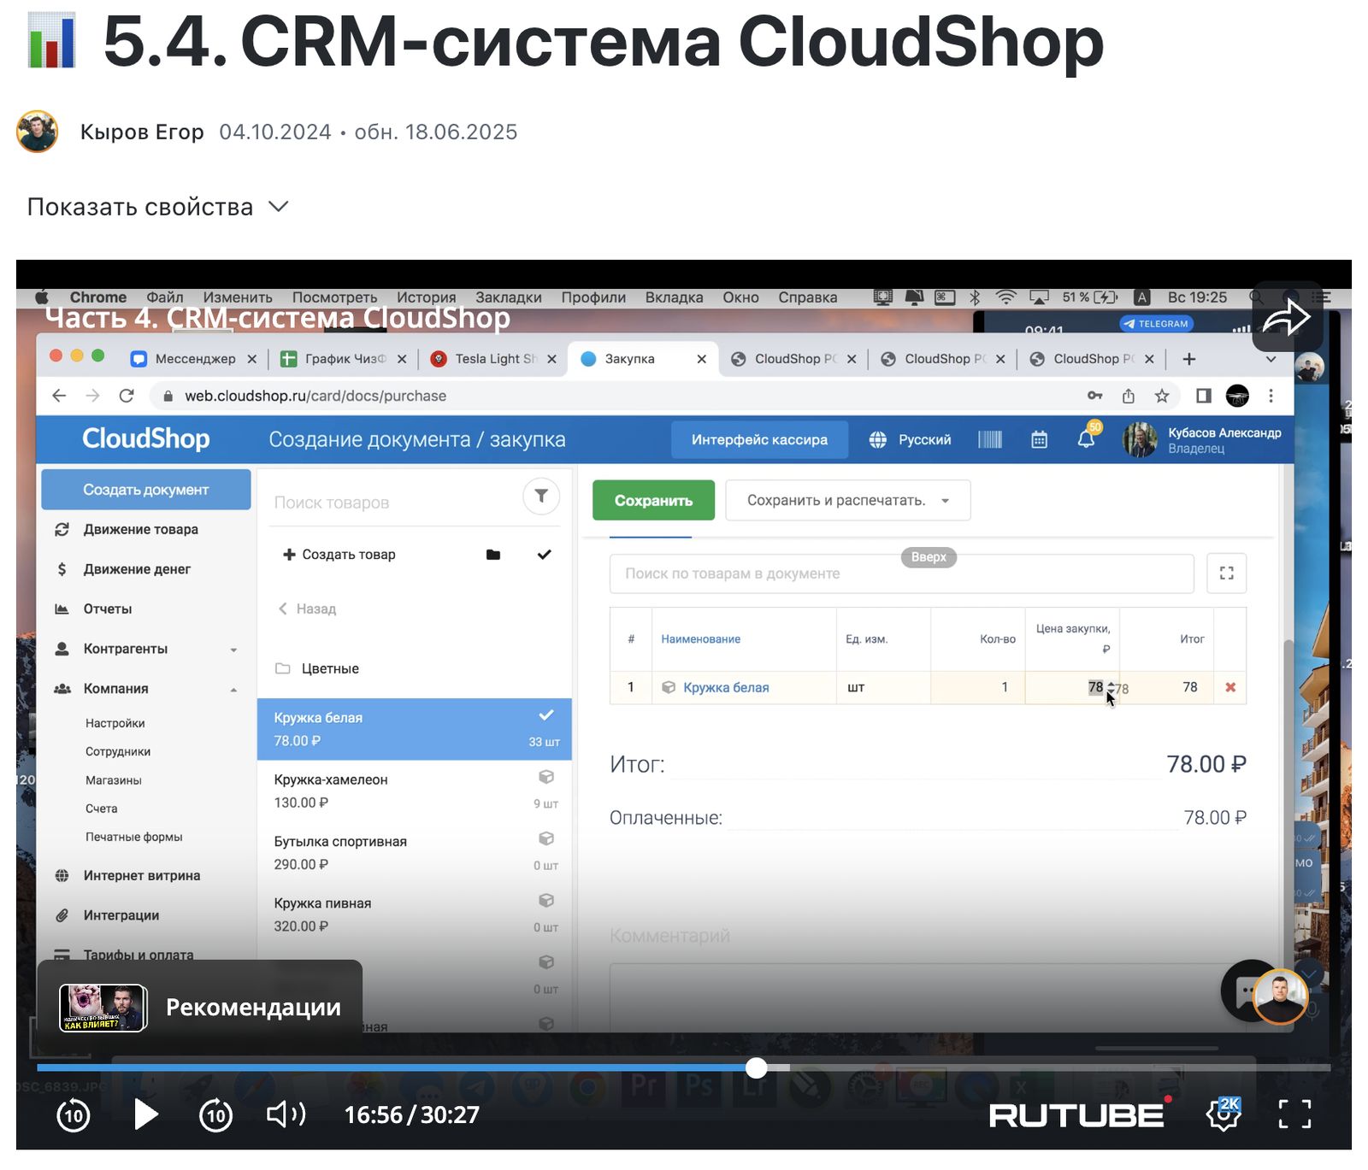Select the Бутылка спортивная product
The width and height of the screenshot is (1368, 1170).
(414, 853)
